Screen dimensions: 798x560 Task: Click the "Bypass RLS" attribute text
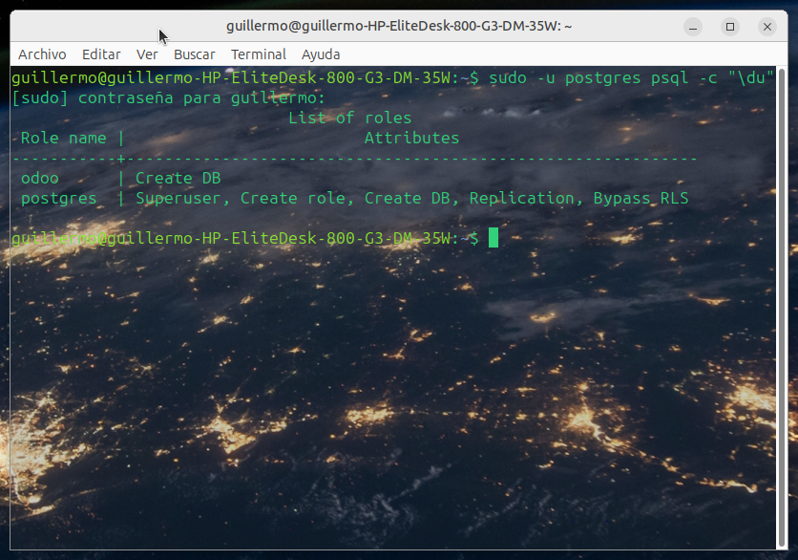click(640, 199)
